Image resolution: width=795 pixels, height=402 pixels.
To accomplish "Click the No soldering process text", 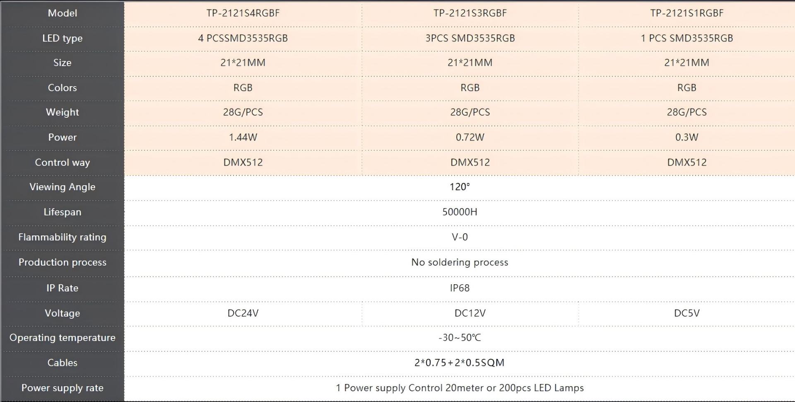I will click(x=460, y=262).
